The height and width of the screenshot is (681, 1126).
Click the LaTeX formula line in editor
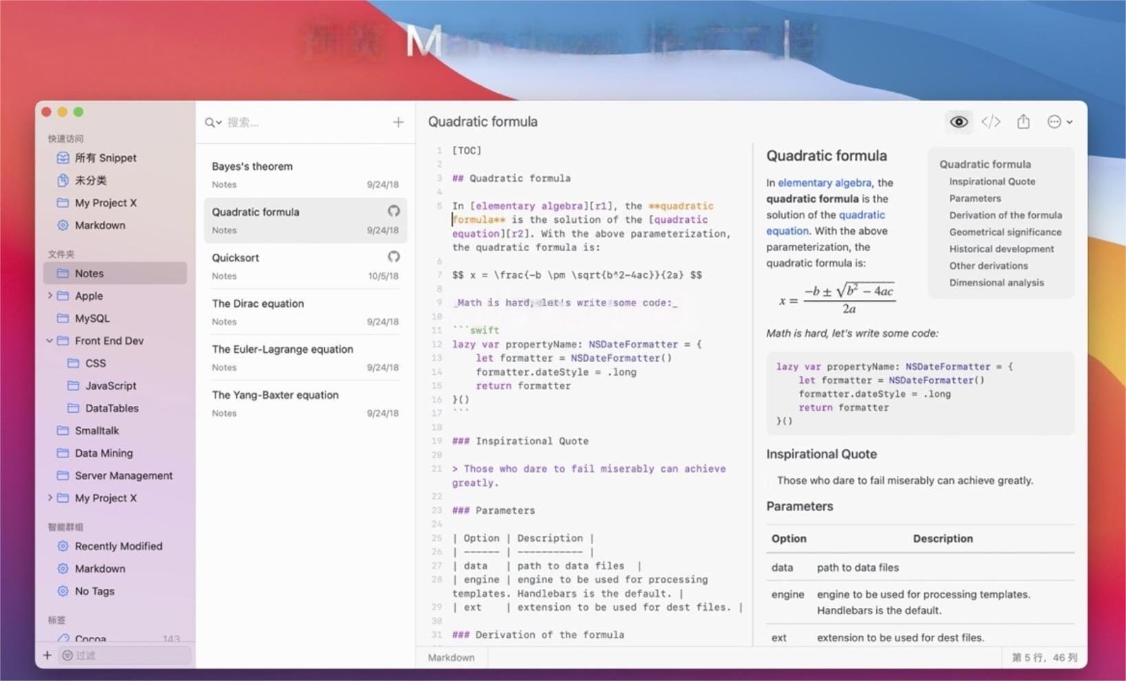[577, 275]
